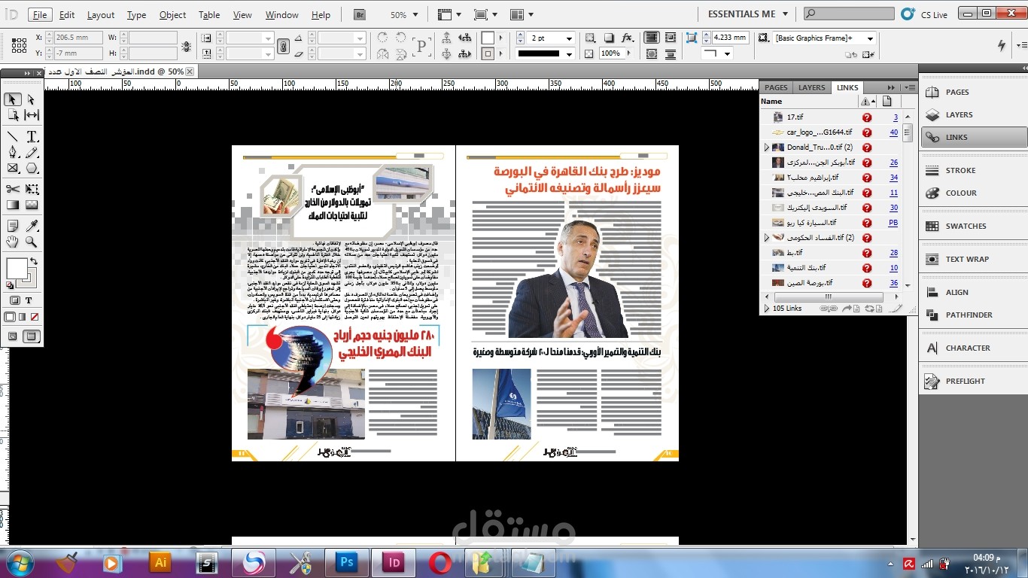Click the Fill color swatch in toolbox
The width and height of the screenshot is (1028, 578).
[x=17, y=268]
